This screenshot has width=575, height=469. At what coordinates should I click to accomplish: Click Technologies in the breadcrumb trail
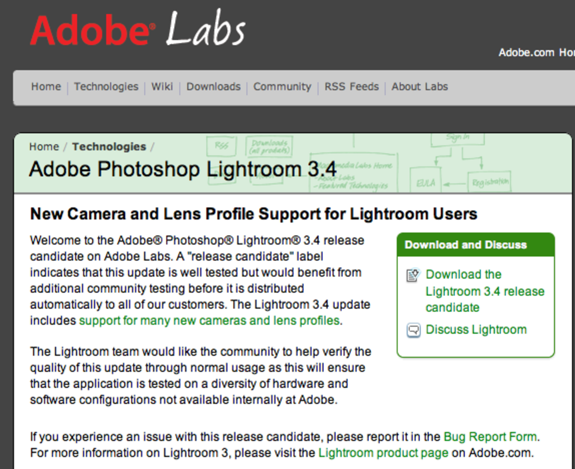pyautogui.click(x=109, y=146)
